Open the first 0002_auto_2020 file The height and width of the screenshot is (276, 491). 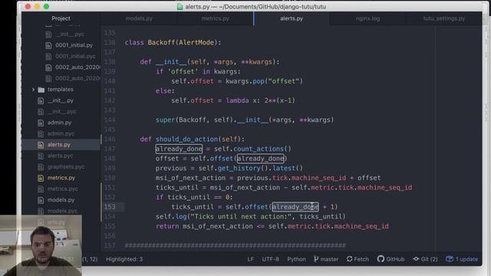[x=77, y=67]
